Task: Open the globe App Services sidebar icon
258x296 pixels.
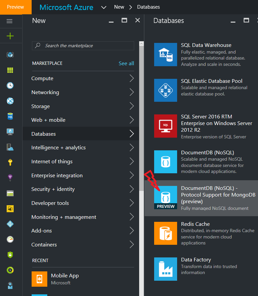Action: pyautogui.click(x=10, y=101)
